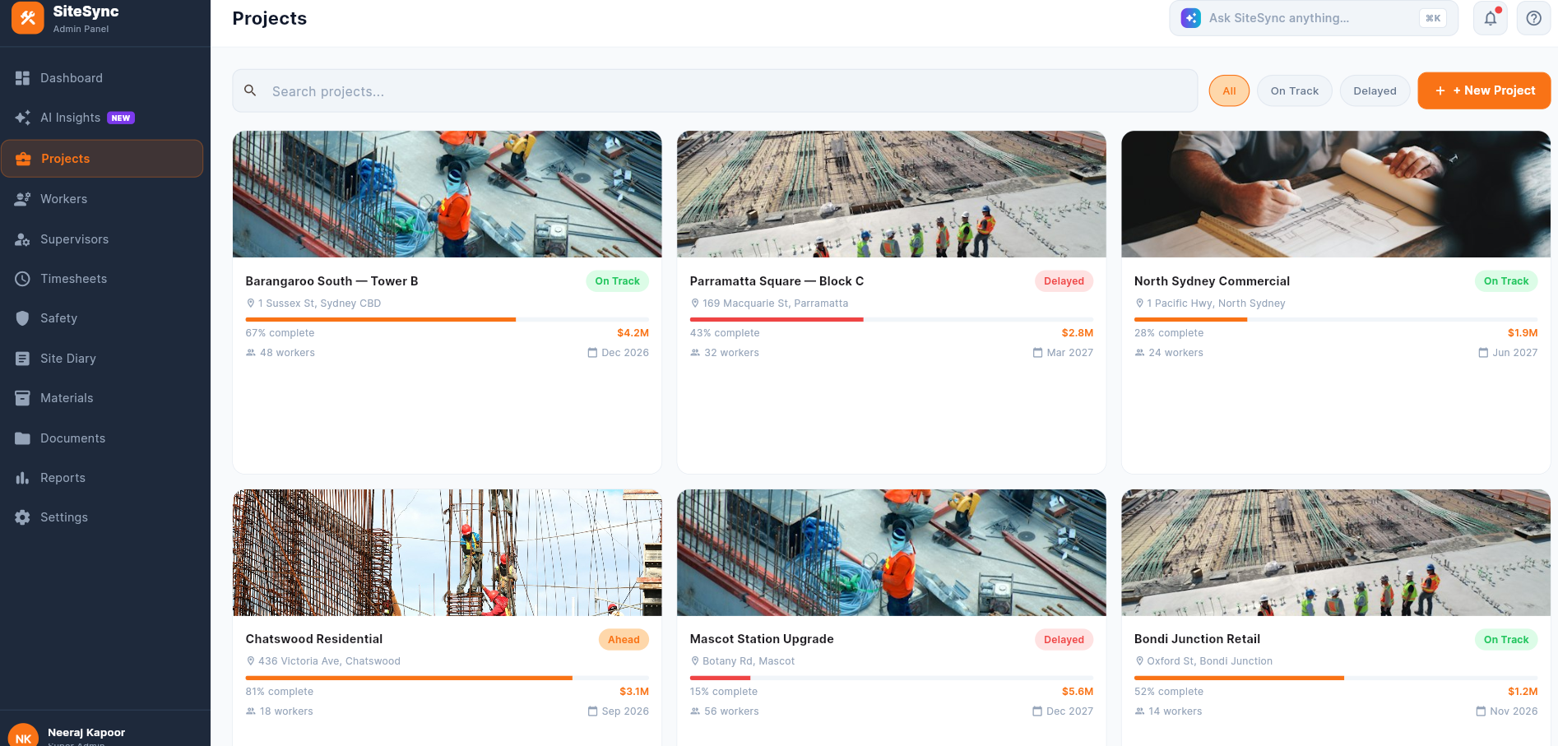Click the location pin for 1 Pacific Hwy
The height and width of the screenshot is (746, 1558).
coord(1139,303)
